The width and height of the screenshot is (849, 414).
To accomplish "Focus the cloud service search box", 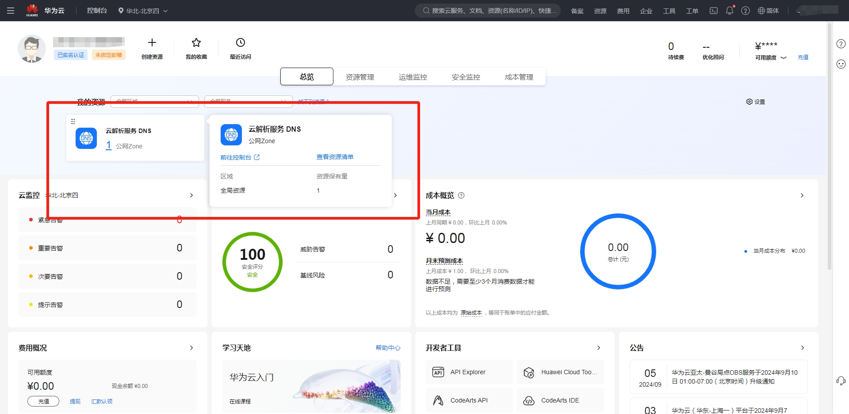I will tap(488, 11).
